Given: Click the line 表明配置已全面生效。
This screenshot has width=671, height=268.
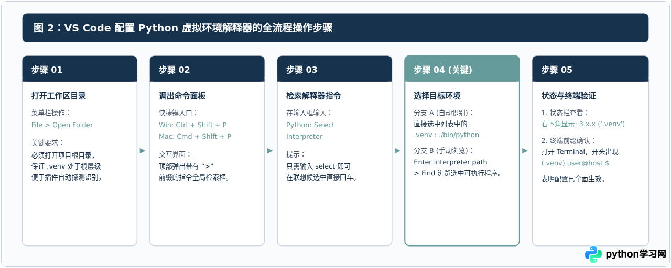Looking at the screenshot, I should pos(573,179).
